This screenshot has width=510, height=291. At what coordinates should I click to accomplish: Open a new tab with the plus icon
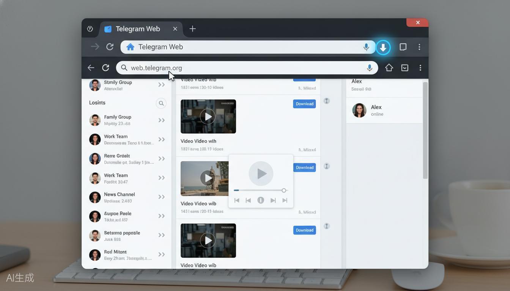click(x=192, y=29)
